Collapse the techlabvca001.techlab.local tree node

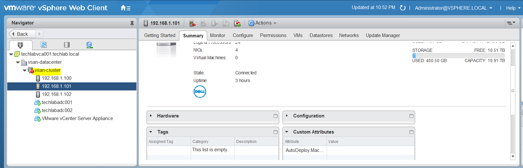pos(11,54)
